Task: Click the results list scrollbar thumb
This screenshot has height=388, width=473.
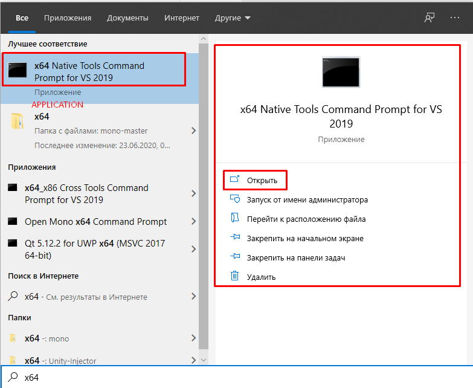Action: click(x=204, y=196)
